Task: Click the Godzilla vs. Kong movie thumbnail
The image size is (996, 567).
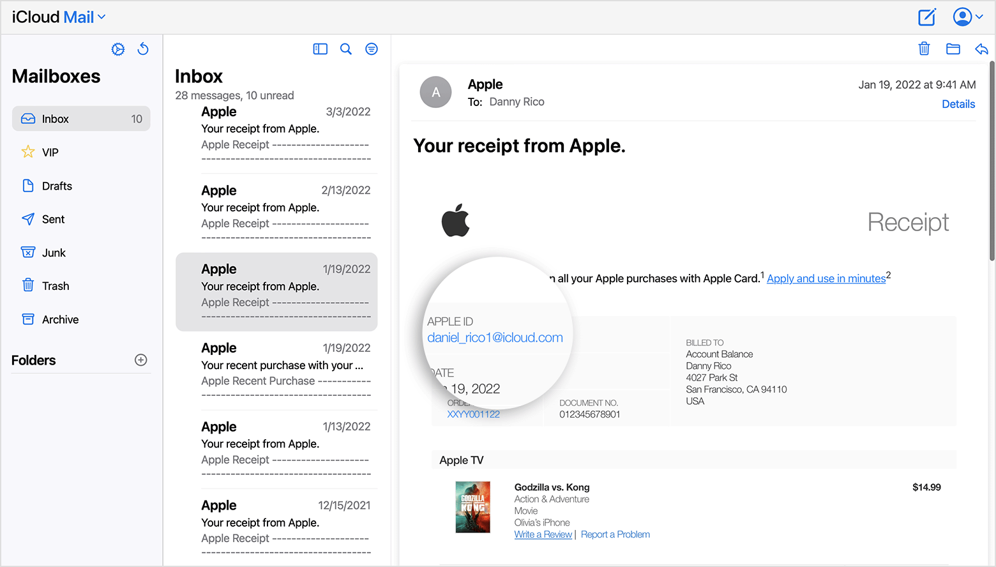Action: pos(472,507)
